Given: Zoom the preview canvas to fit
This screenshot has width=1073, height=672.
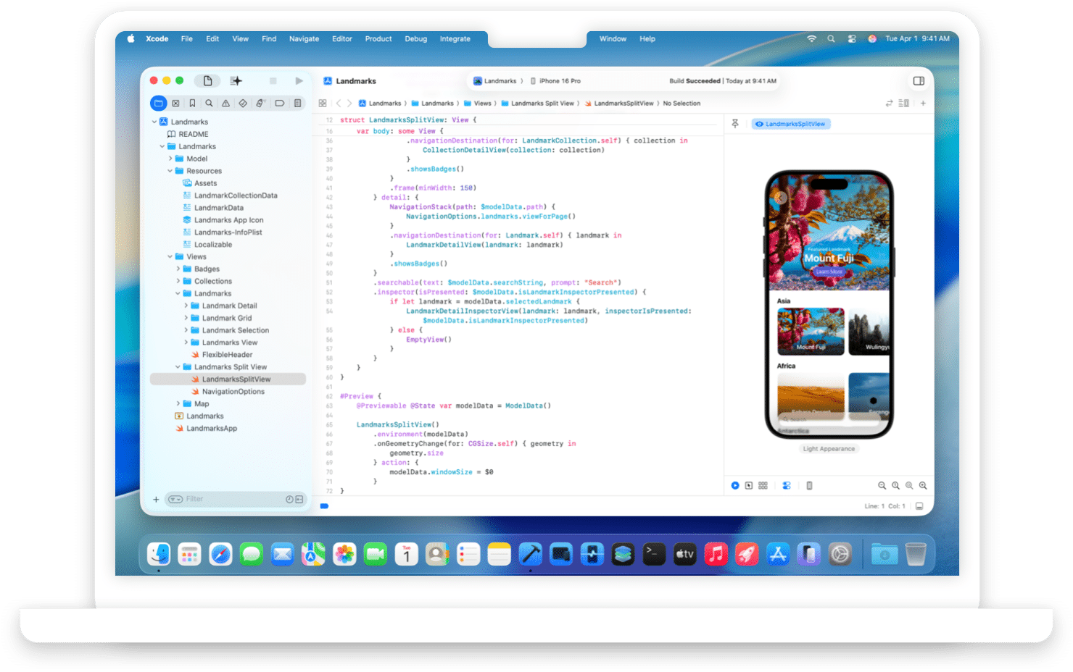Looking at the screenshot, I should 909,486.
